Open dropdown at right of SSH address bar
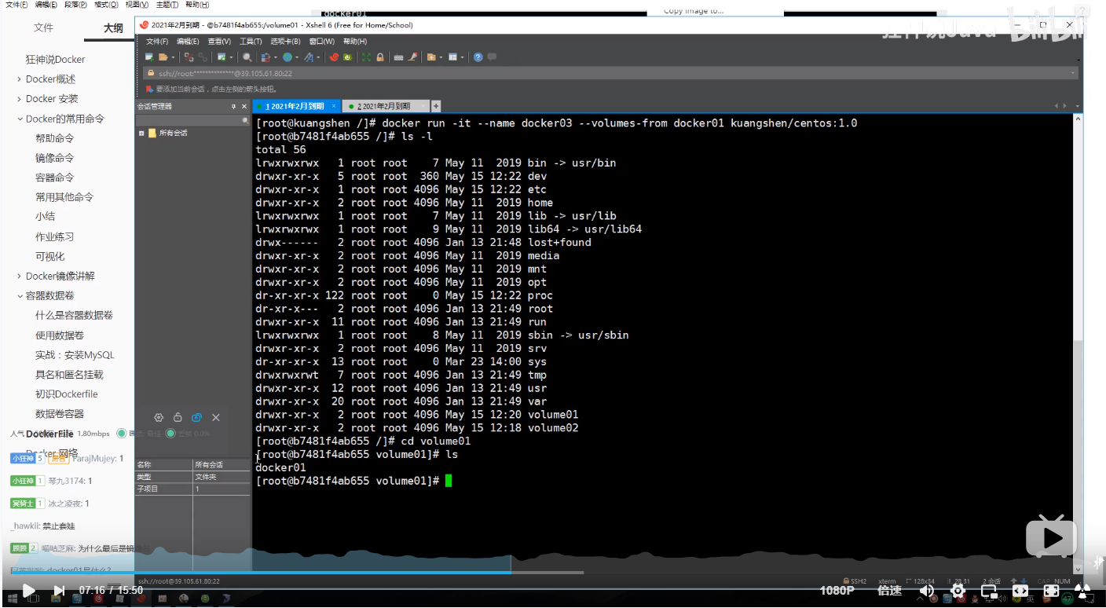This screenshot has height=608, width=1106. pyautogui.click(x=1073, y=73)
